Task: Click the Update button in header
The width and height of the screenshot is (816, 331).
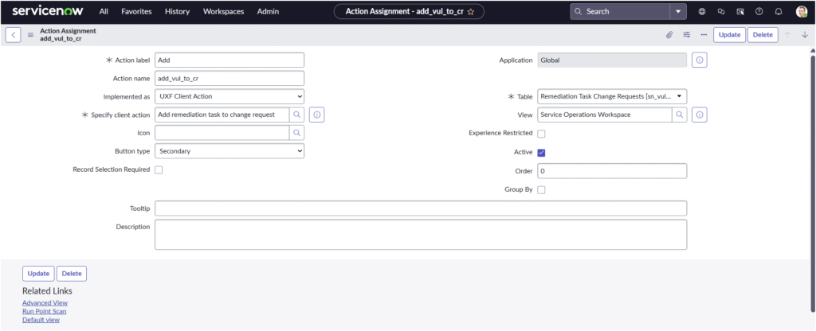Action: (x=729, y=35)
